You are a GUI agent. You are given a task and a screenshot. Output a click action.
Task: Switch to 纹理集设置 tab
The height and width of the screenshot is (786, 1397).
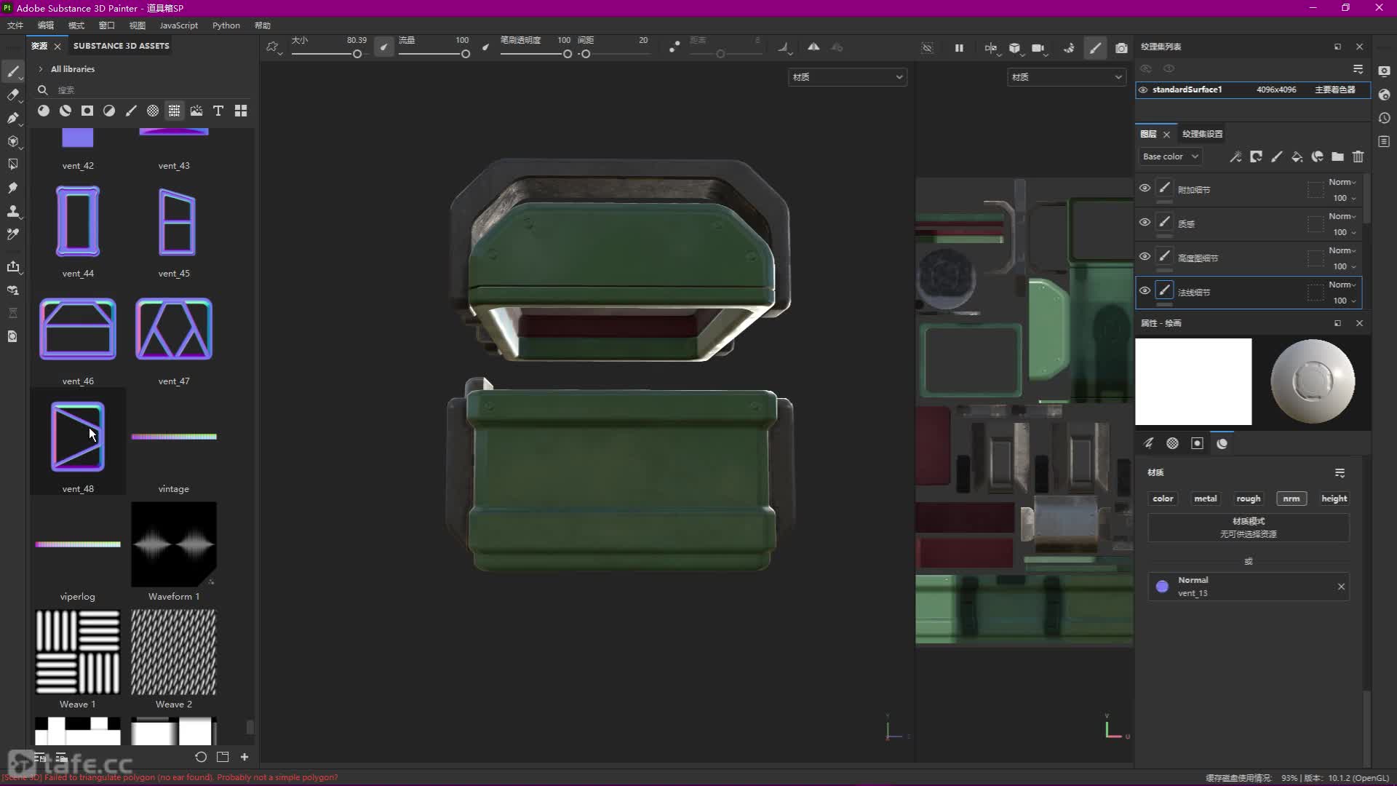pyautogui.click(x=1202, y=134)
